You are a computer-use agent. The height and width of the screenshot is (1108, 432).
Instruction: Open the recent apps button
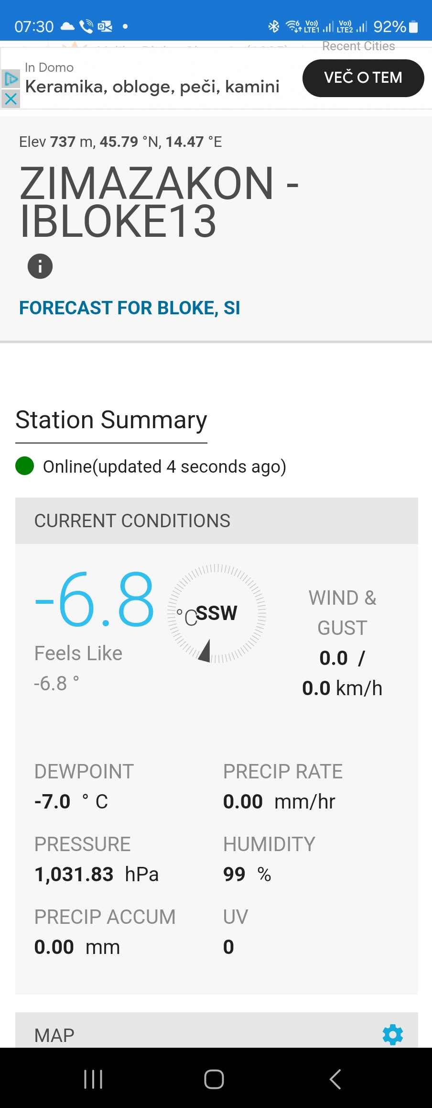[x=93, y=1079]
